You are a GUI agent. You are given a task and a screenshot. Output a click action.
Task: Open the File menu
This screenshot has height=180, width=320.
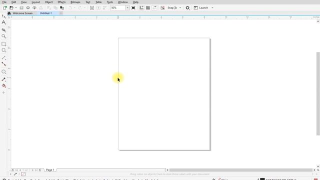(4, 2)
